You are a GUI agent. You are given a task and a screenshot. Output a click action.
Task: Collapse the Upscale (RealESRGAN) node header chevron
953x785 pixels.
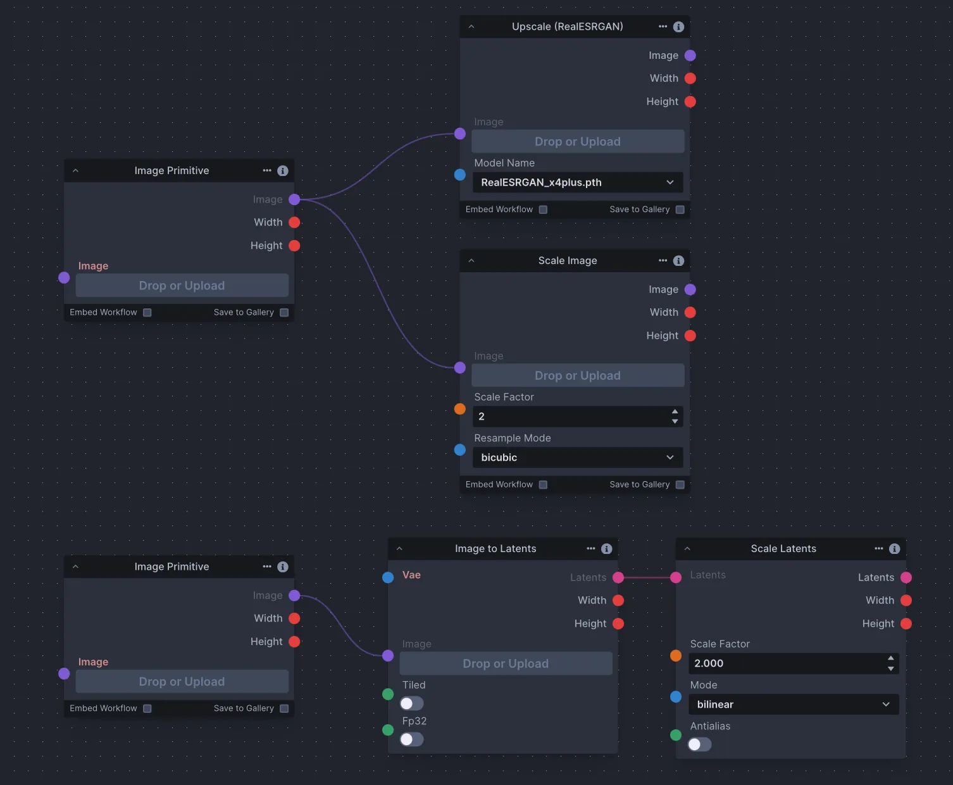point(471,27)
